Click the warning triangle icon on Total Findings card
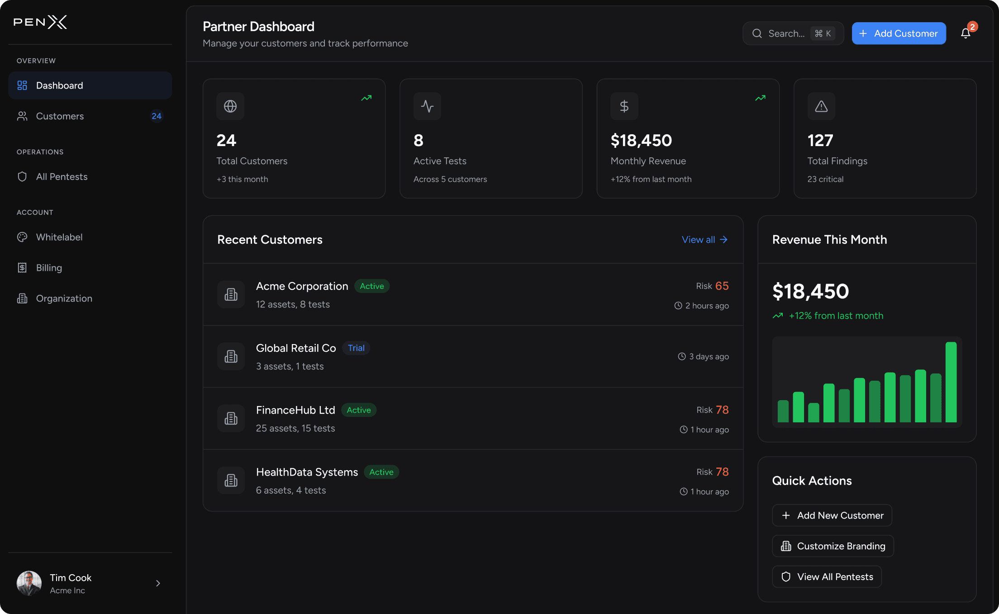The height and width of the screenshot is (614, 999). coord(821,106)
